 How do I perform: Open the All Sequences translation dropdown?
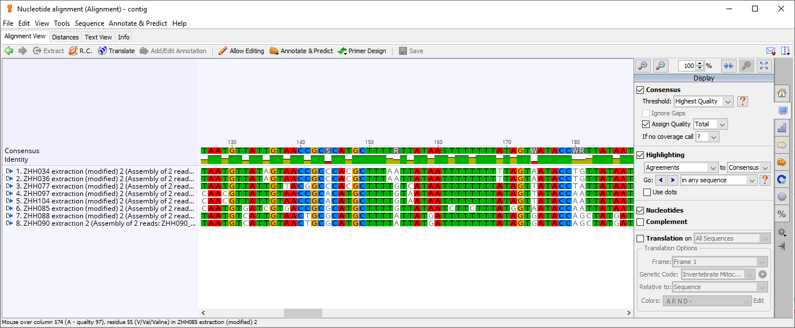pyautogui.click(x=732, y=238)
